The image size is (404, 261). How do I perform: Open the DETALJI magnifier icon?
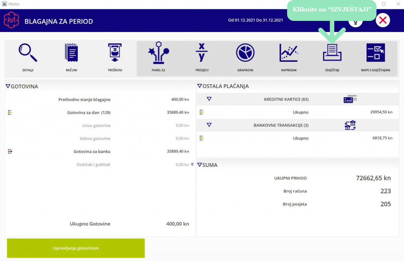pyautogui.click(x=28, y=53)
